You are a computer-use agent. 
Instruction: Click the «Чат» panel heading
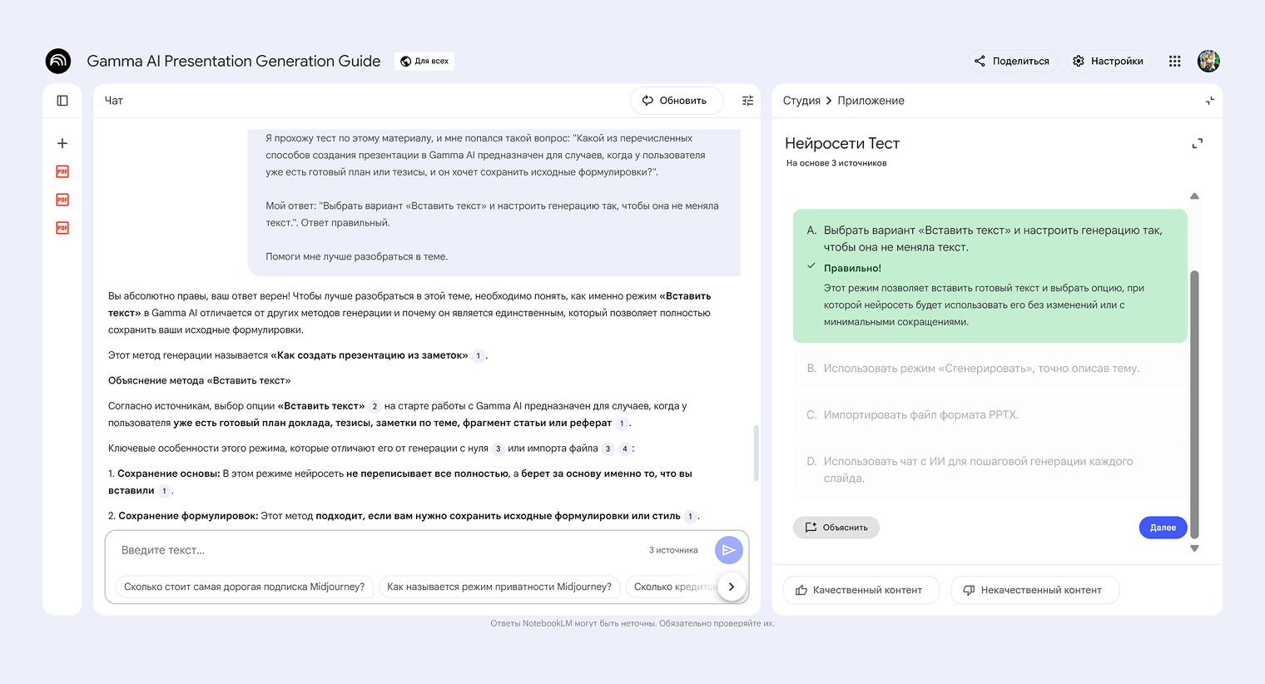[114, 101]
